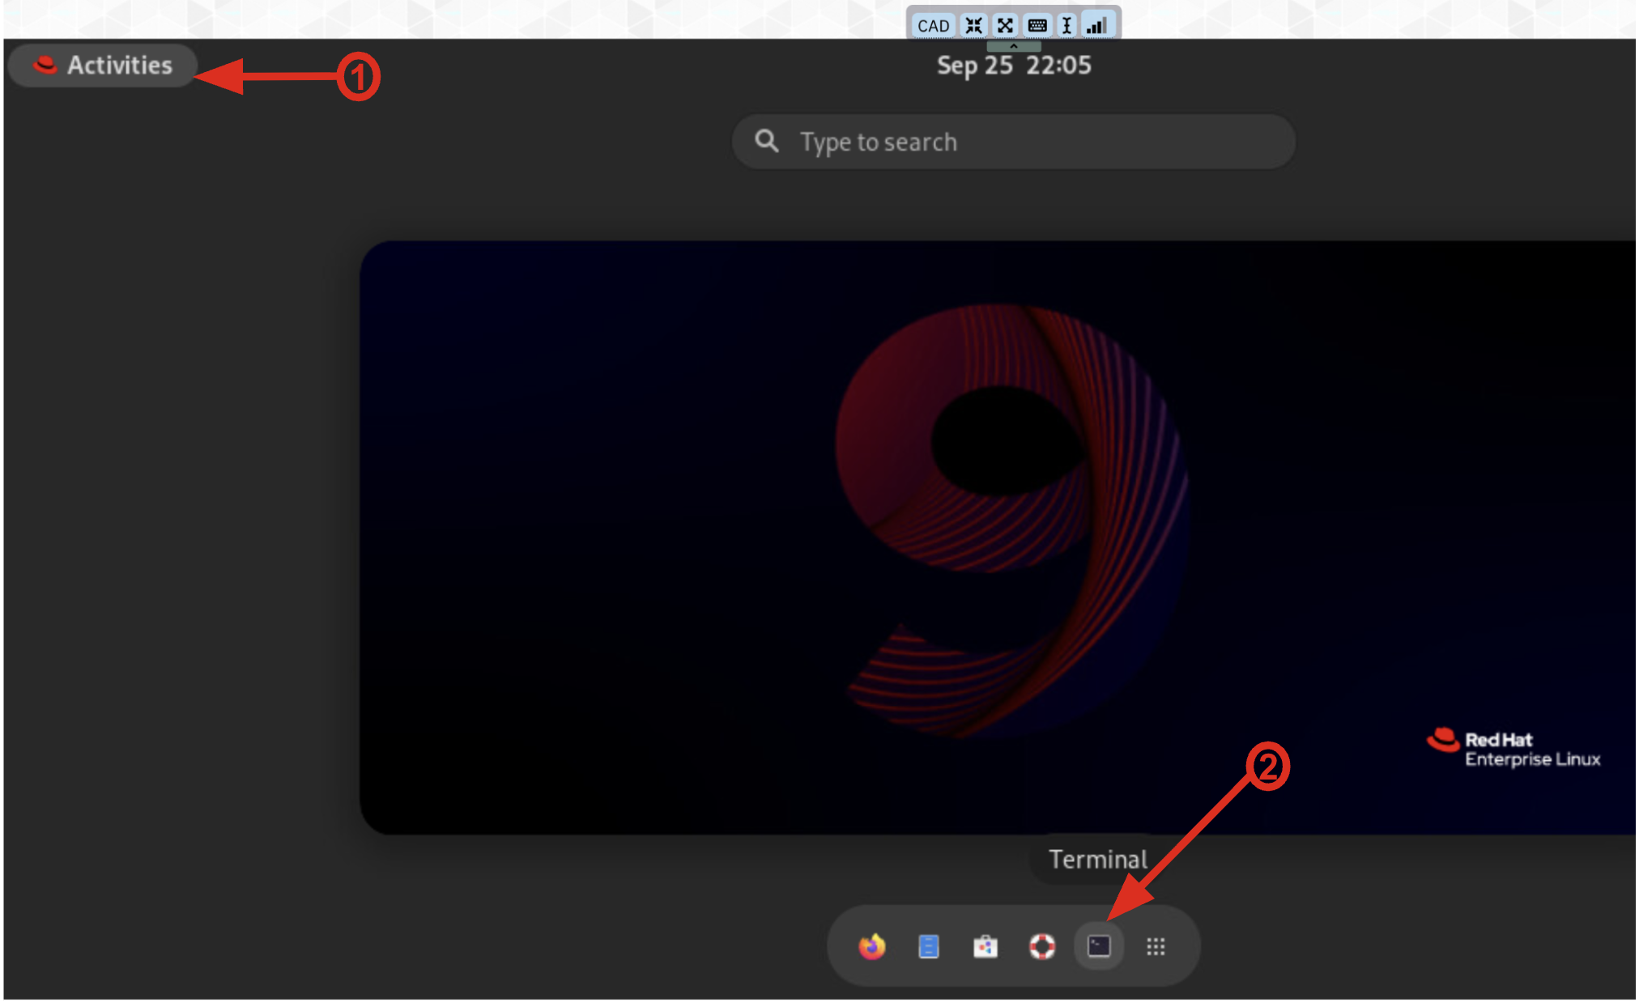Toggle scale-to-fit with the inward-arrows icon
This screenshot has width=1639, height=1007.
click(x=974, y=26)
